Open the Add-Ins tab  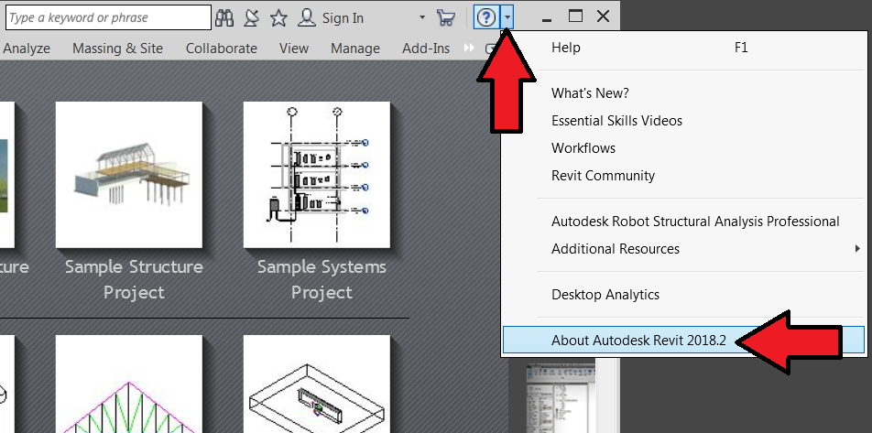point(426,49)
